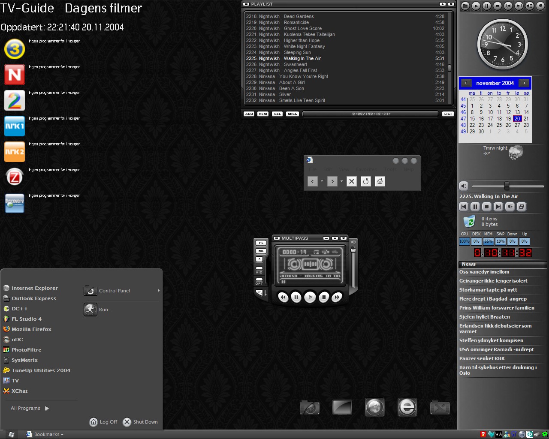Open the back history dropdown arrow in the mini browser
Viewport: 549px width, 439px height.
click(x=322, y=181)
